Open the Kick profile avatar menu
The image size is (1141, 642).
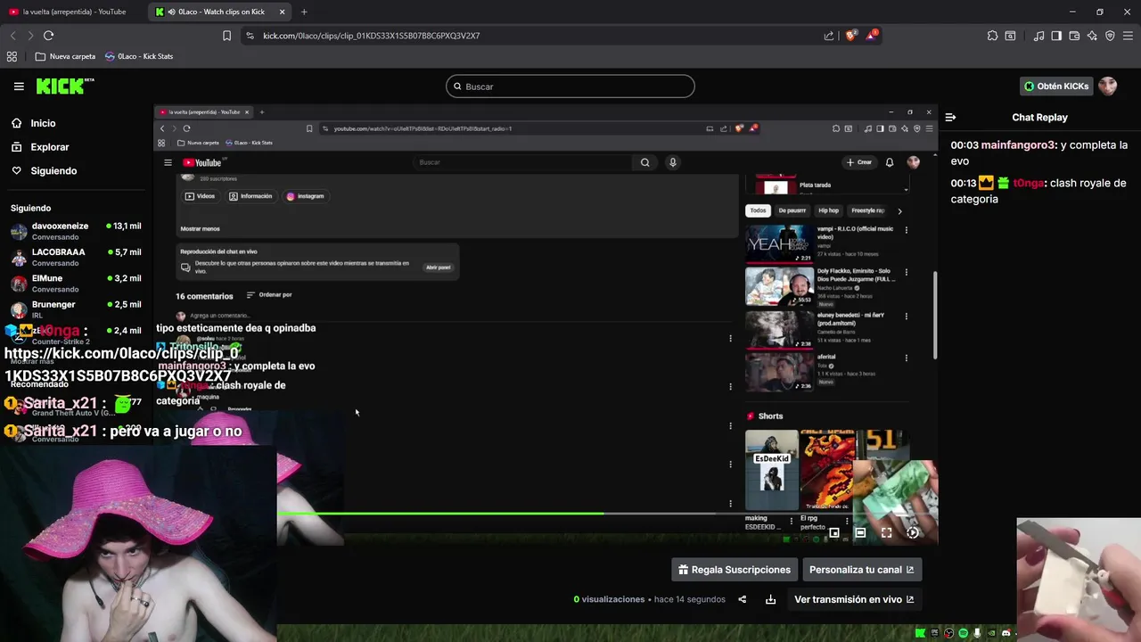1107,86
